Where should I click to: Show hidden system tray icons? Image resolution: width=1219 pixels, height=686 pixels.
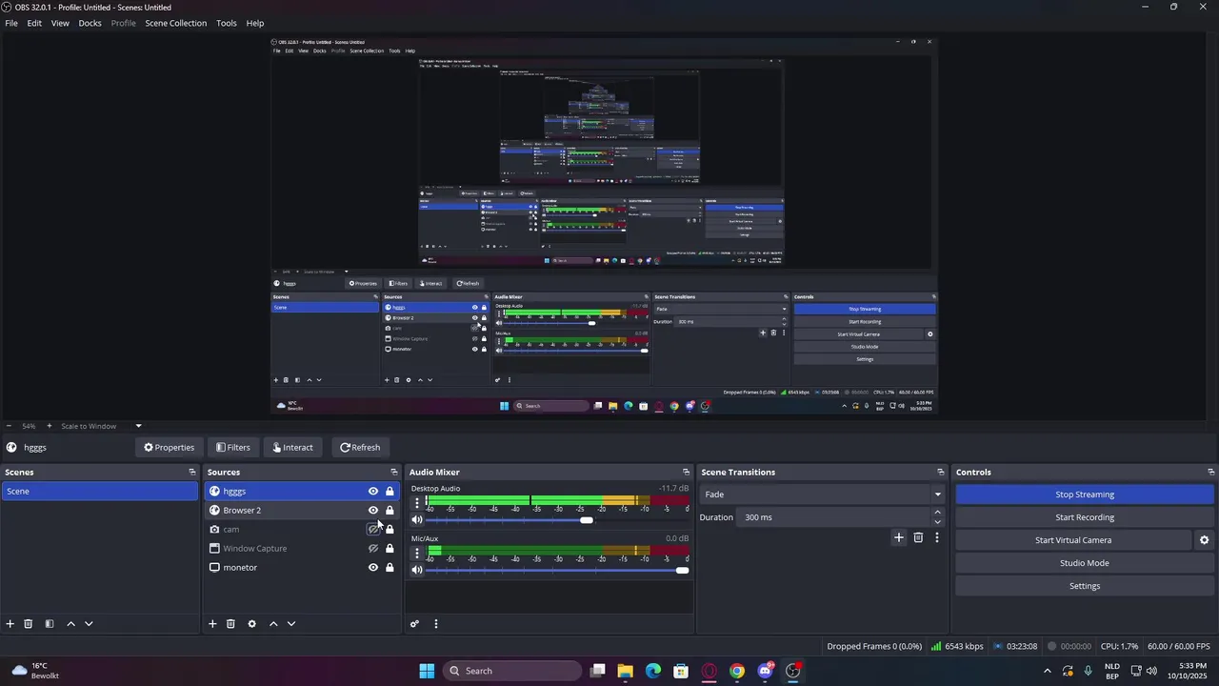[1048, 671]
